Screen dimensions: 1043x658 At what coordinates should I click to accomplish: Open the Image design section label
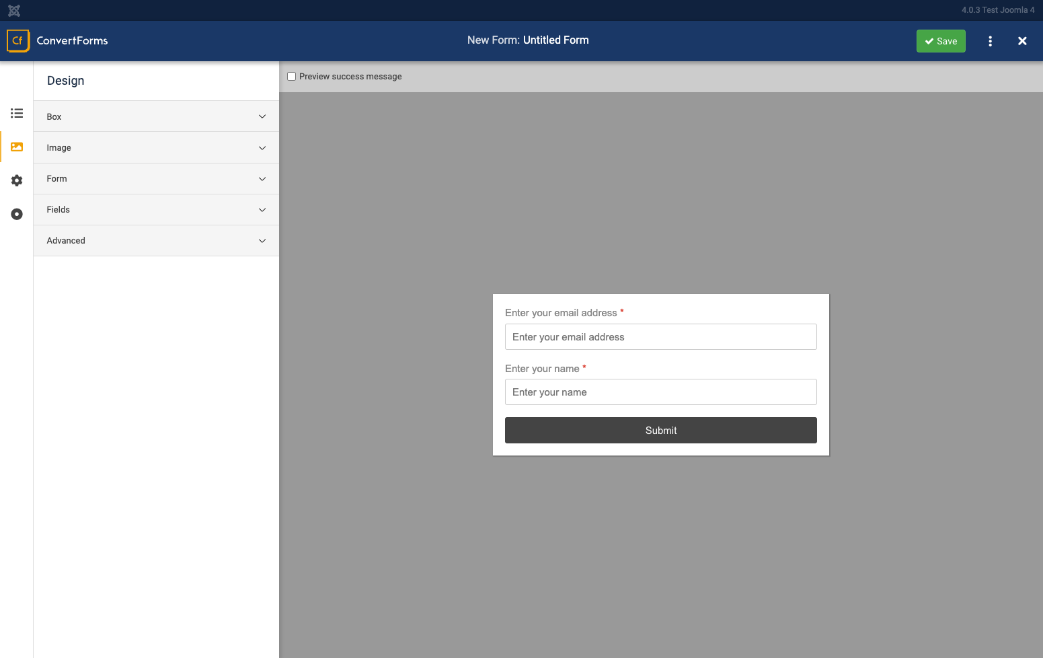point(59,148)
